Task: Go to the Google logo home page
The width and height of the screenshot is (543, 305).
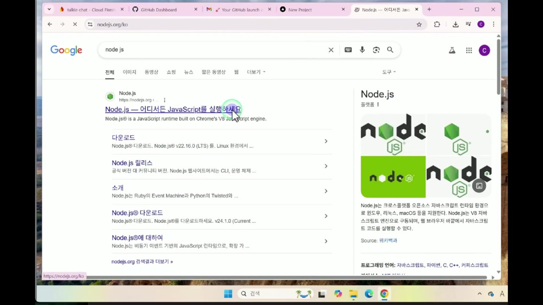Action: 66,50
